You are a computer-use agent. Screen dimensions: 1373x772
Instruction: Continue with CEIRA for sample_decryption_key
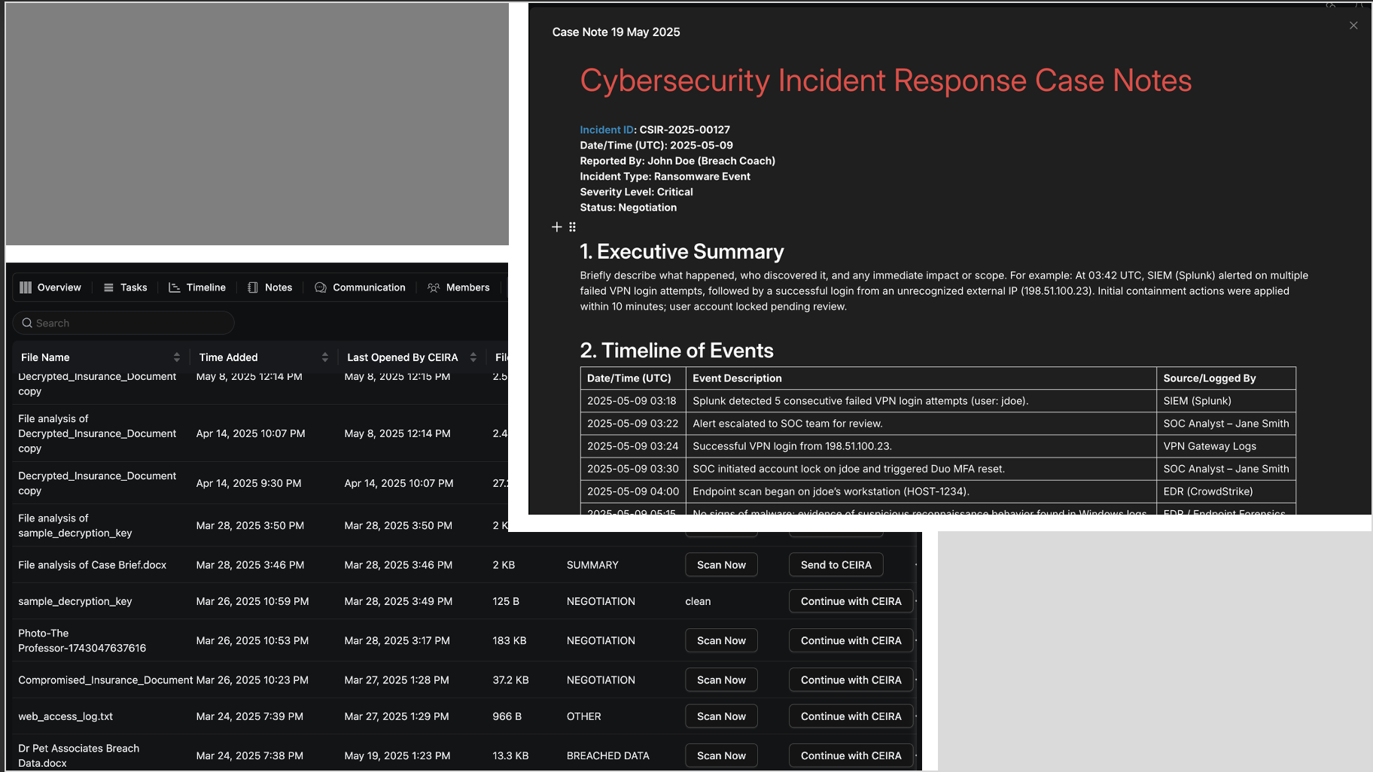coord(851,601)
